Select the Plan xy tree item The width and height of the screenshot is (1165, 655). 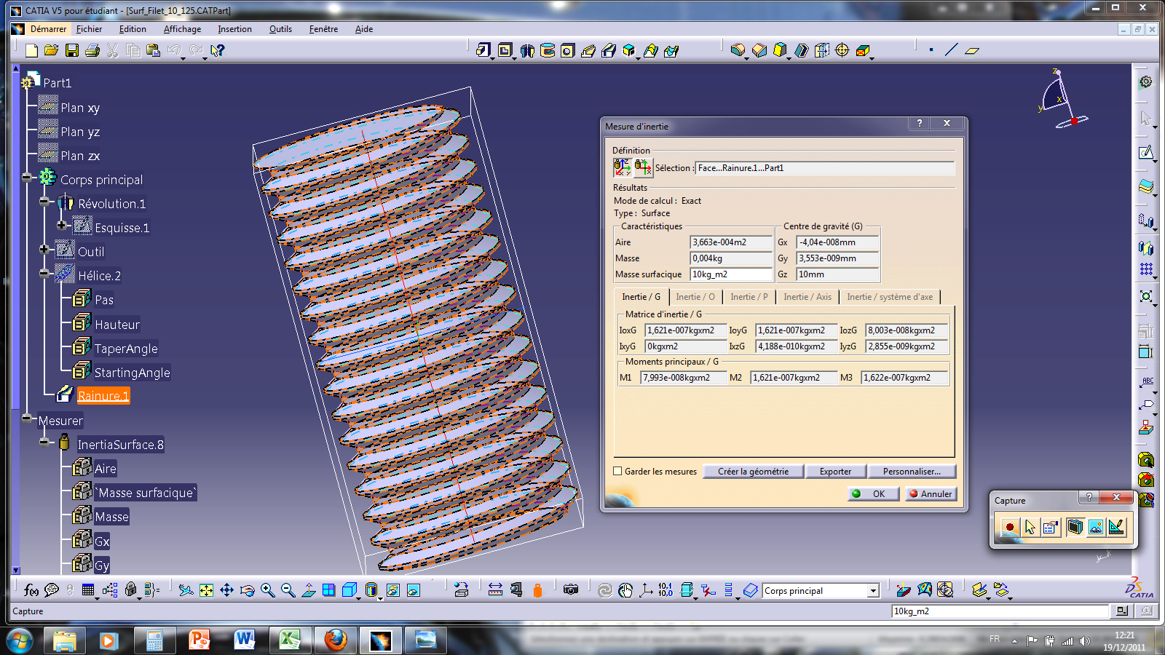click(x=80, y=108)
